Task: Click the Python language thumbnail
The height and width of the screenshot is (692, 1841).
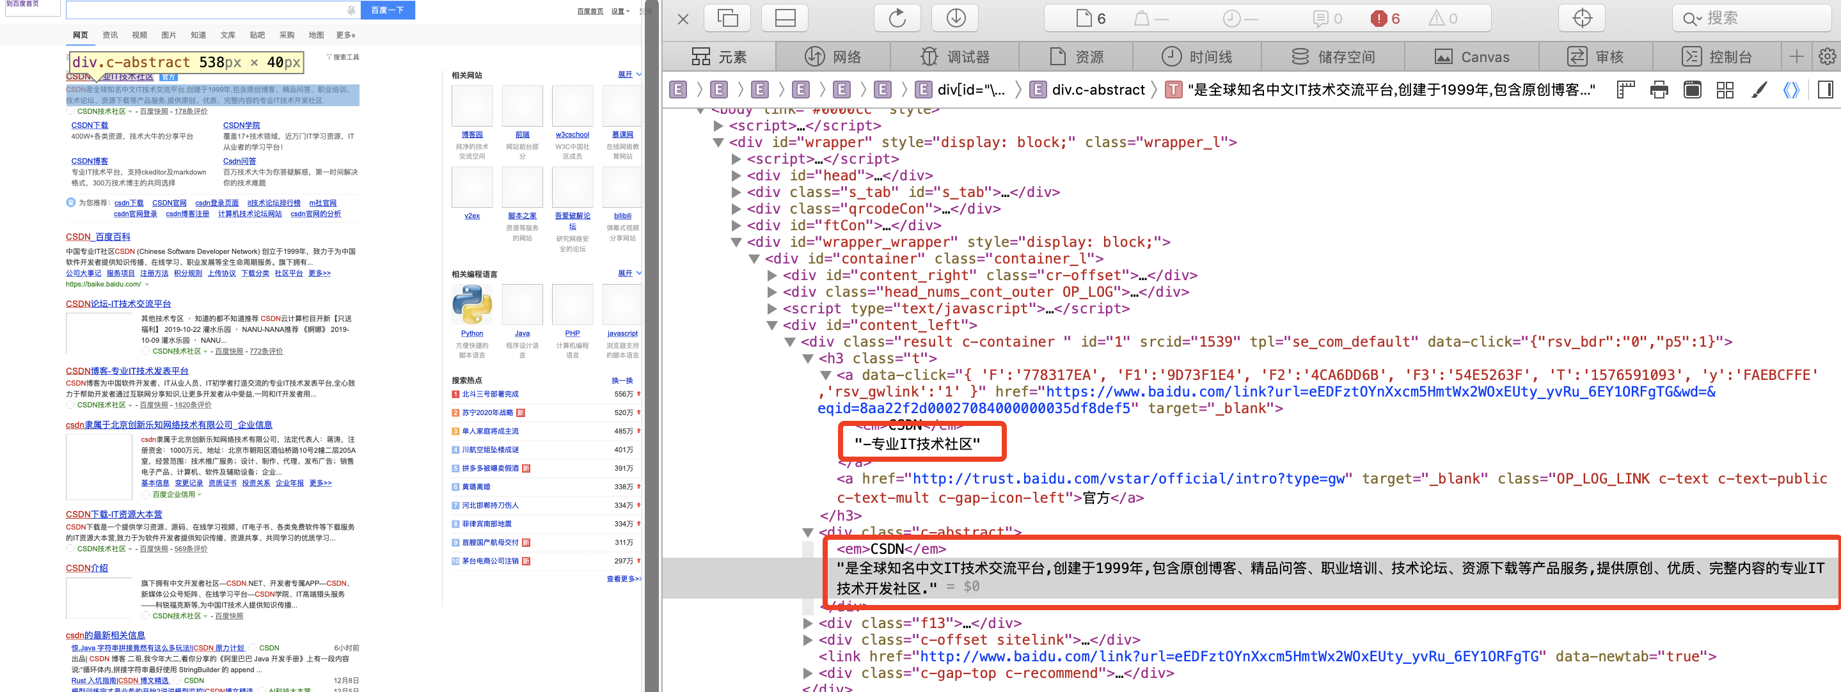Action: (x=471, y=304)
